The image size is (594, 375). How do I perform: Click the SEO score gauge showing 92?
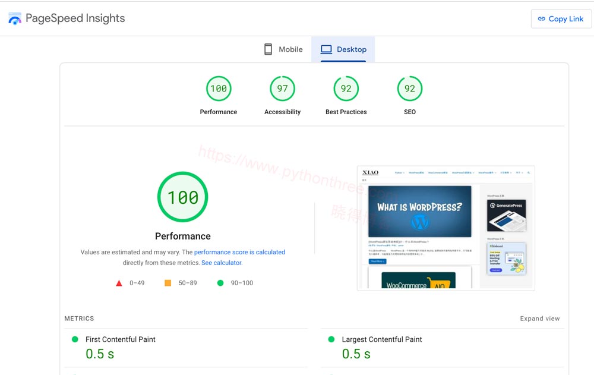pyautogui.click(x=409, y=88)
